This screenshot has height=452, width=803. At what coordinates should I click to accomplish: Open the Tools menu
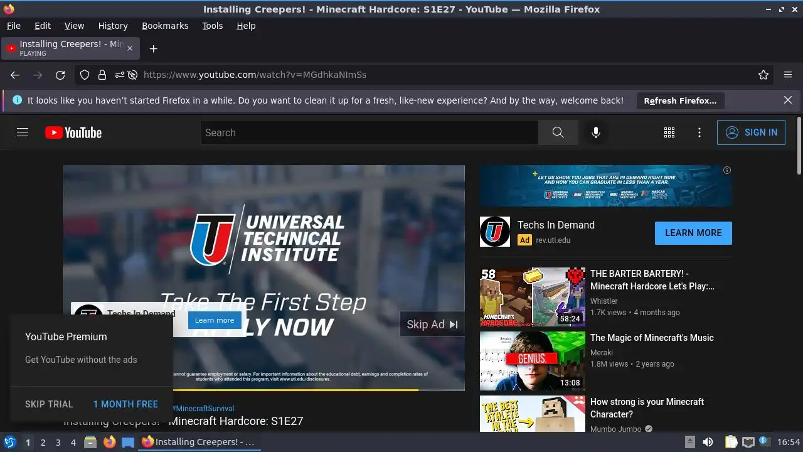coord(213,26)
